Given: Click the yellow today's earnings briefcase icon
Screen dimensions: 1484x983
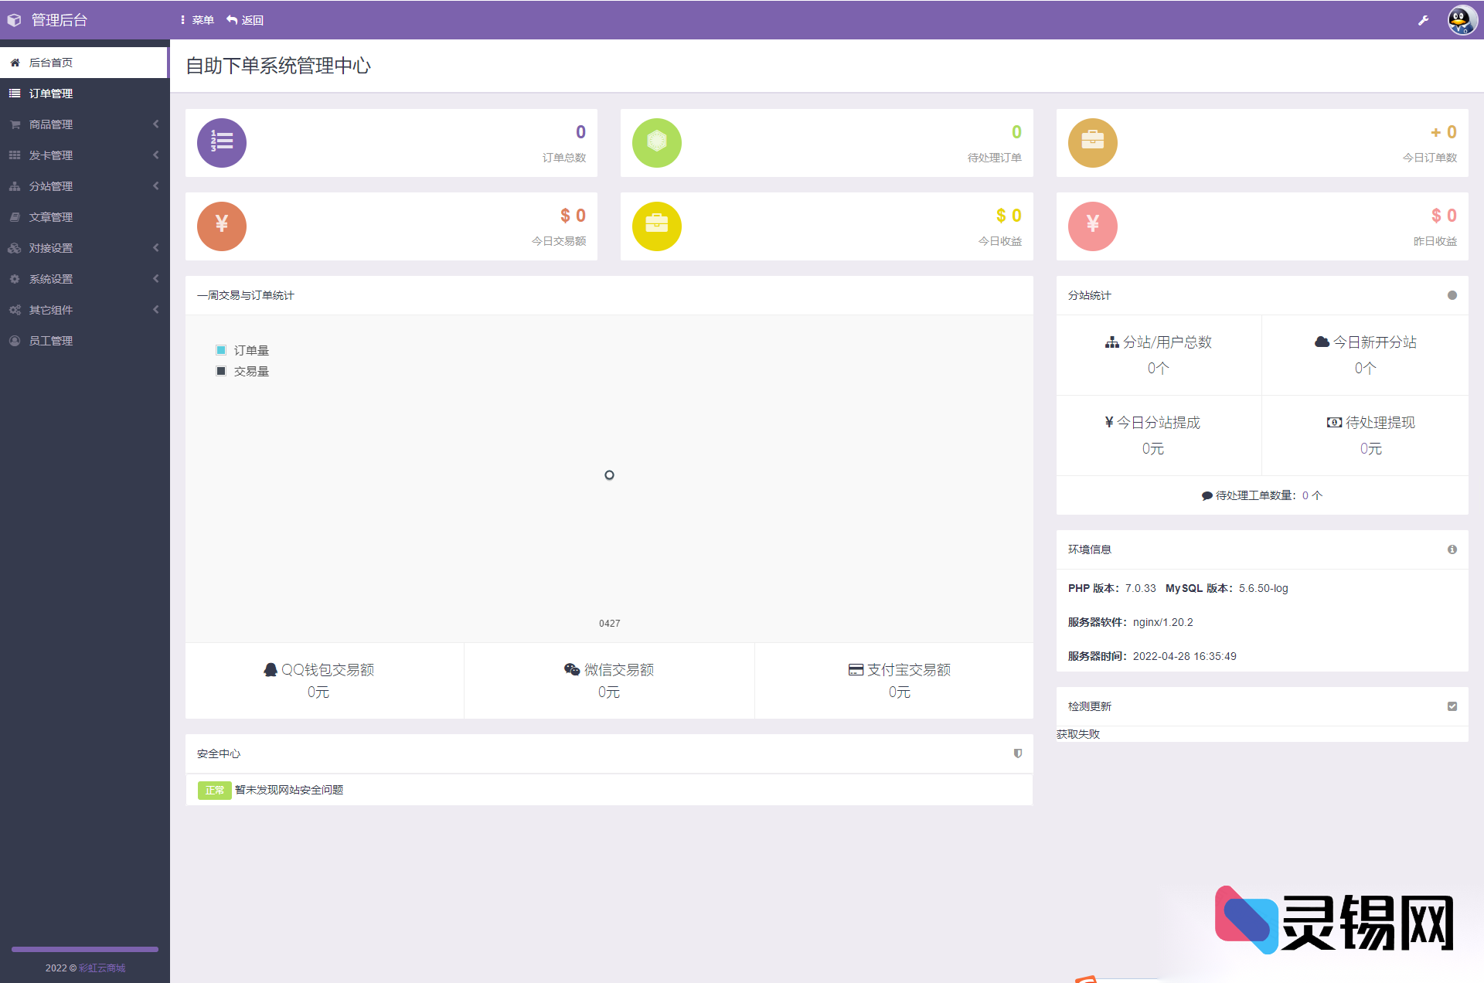Looking at the screenshot, I should point(657,226).
